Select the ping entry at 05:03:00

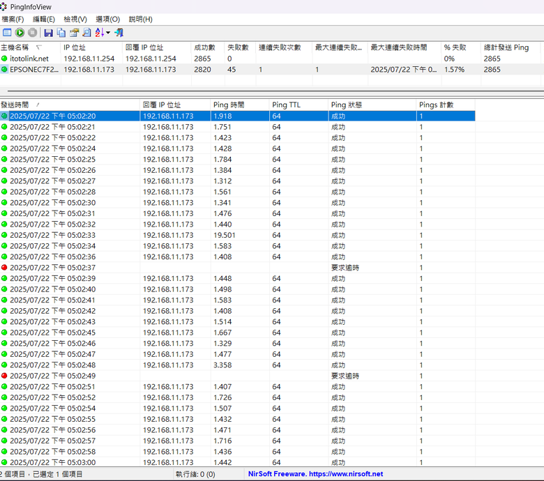click(x=237, y=462)
